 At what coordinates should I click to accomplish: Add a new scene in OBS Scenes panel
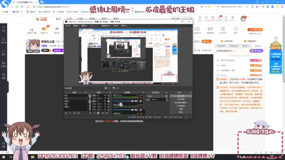point(66,113)
